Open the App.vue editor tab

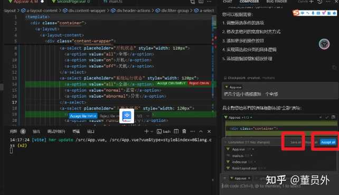26,2
